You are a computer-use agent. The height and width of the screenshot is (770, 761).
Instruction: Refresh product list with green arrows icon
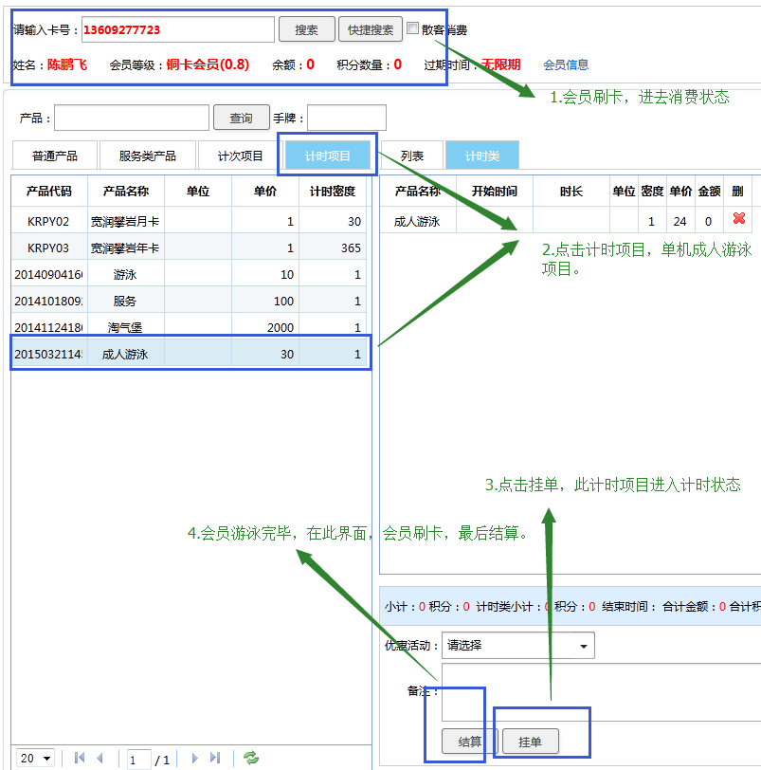[251, 758]
